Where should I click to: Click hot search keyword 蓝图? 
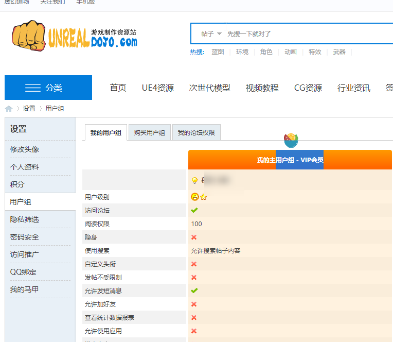tap(218, 52)
